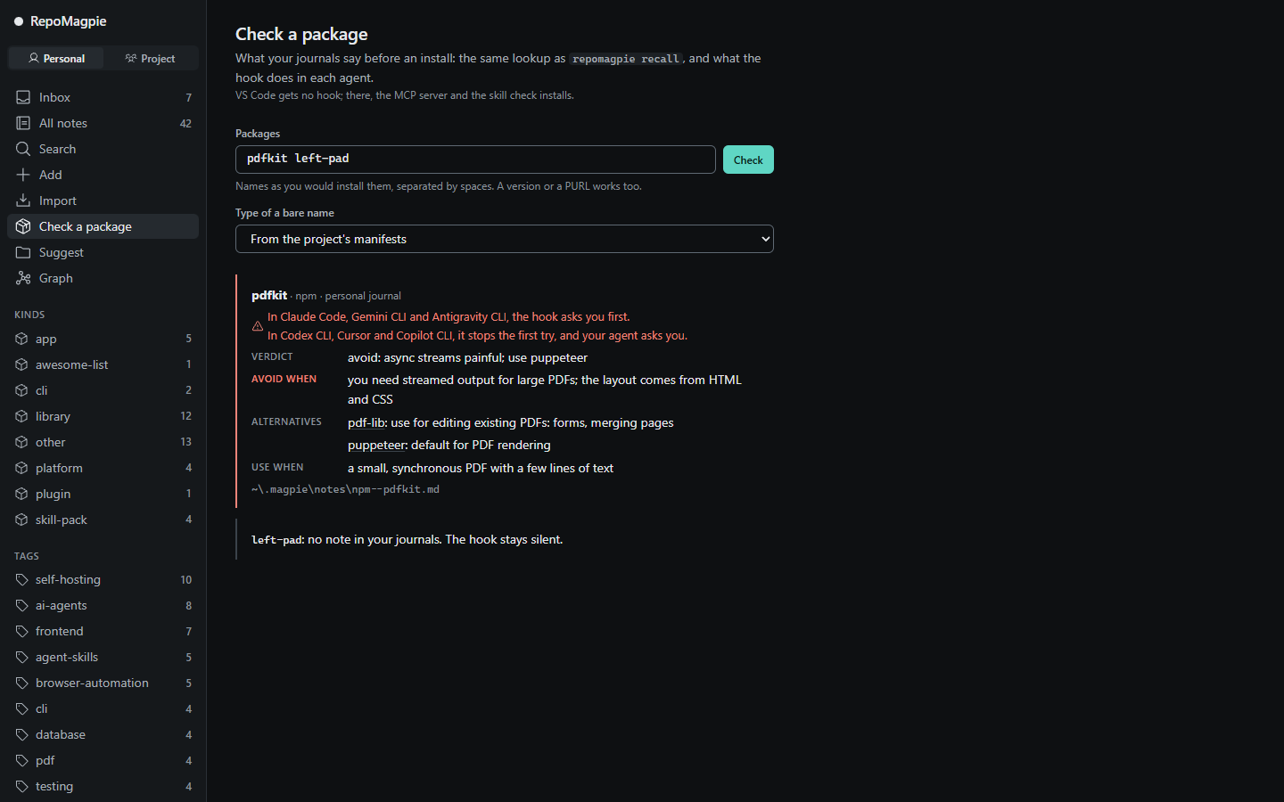Click the VERDICT text 'avoid: async streams painful'
This screenshot has height=802, width=1284.
pos(426,357)
